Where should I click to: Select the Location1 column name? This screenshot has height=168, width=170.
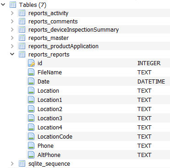click(50, 100)
